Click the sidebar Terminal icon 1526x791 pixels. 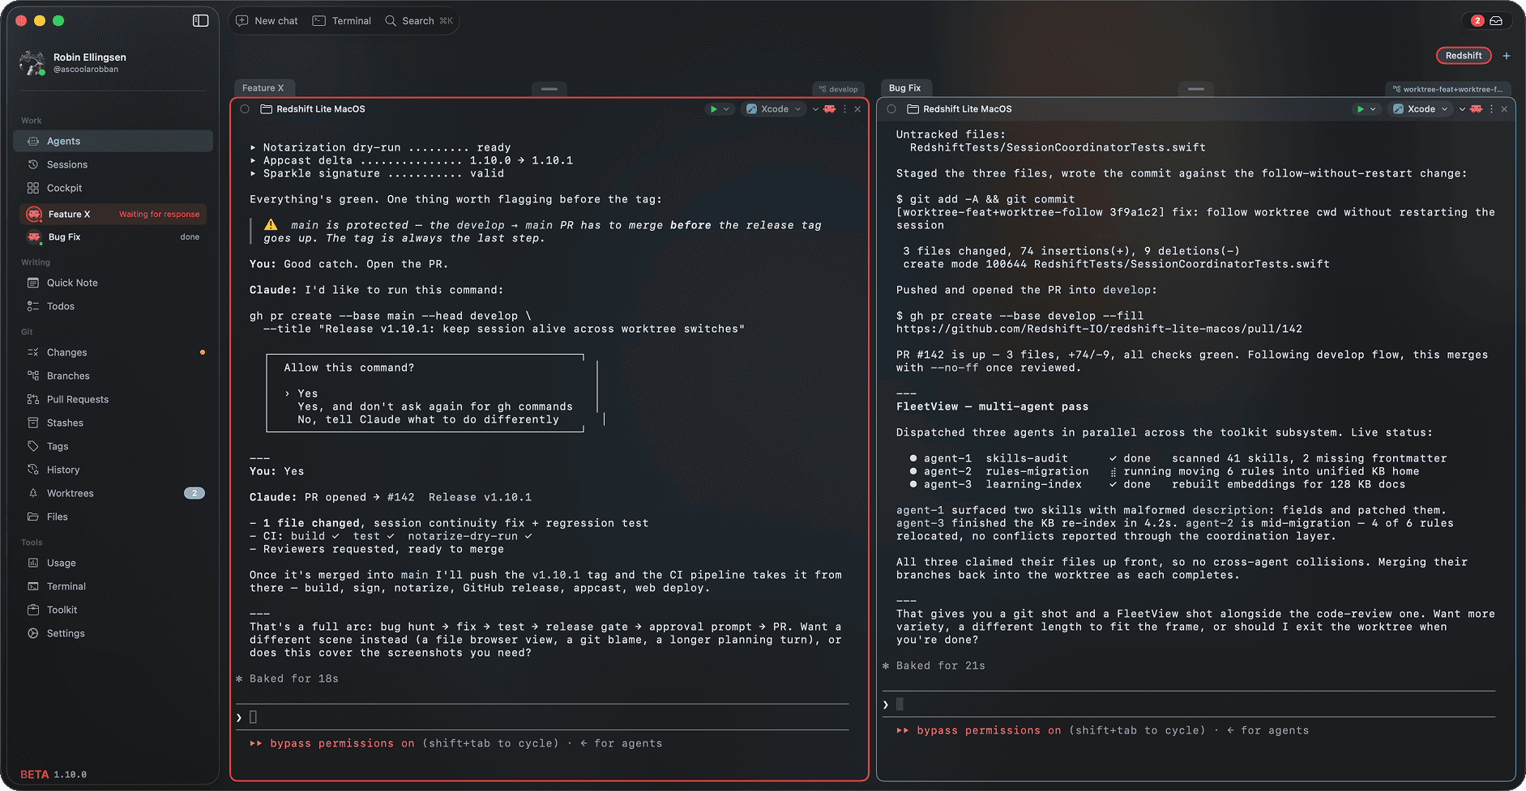coord(33,586)
